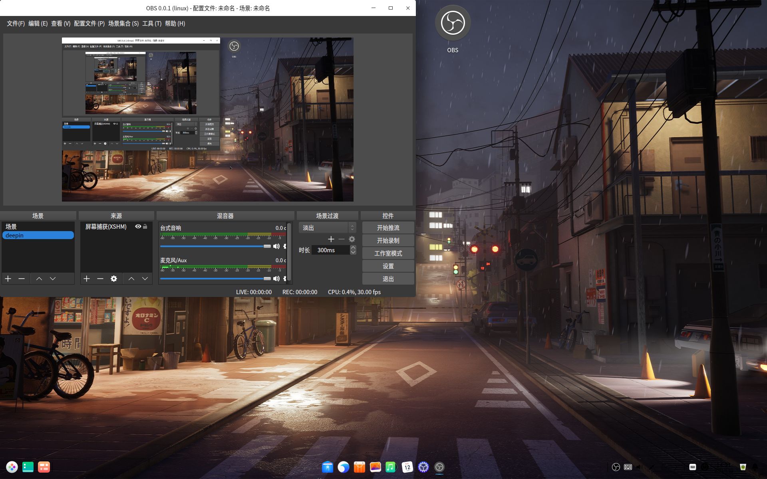Click the 台式音响 volume slider
767x479 pixels.
point(215,246)
